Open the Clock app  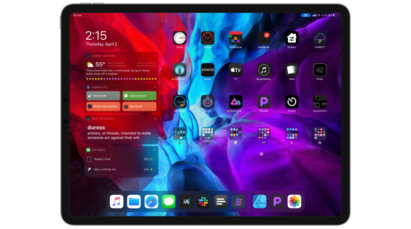click(x=180, y=38)
